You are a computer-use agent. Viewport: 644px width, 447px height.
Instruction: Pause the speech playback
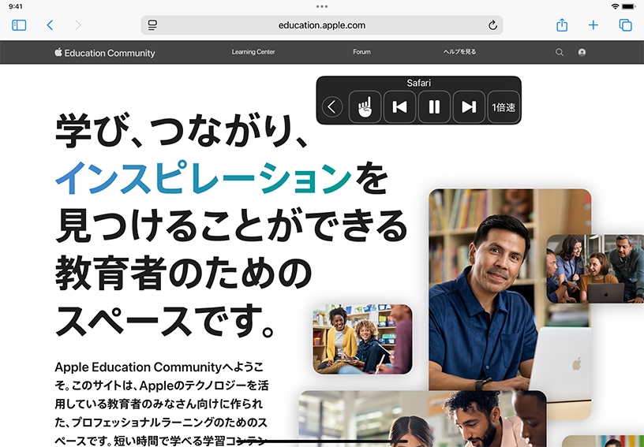click(434, 107)
